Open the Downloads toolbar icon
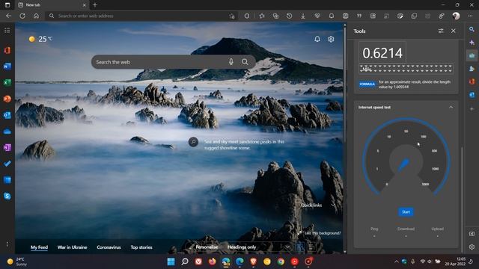The height and width of the screenshot is (269, 479). tap(303, 16)
